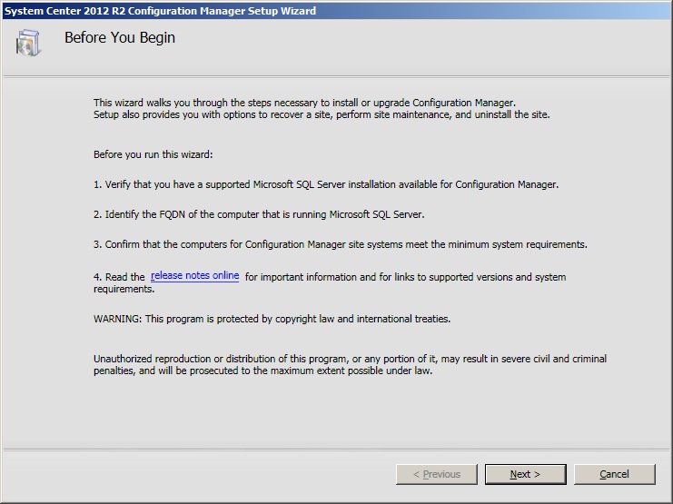Proceed with the Next button
Viewport: 673px width, 504px height.
click(x=525, y=474)
